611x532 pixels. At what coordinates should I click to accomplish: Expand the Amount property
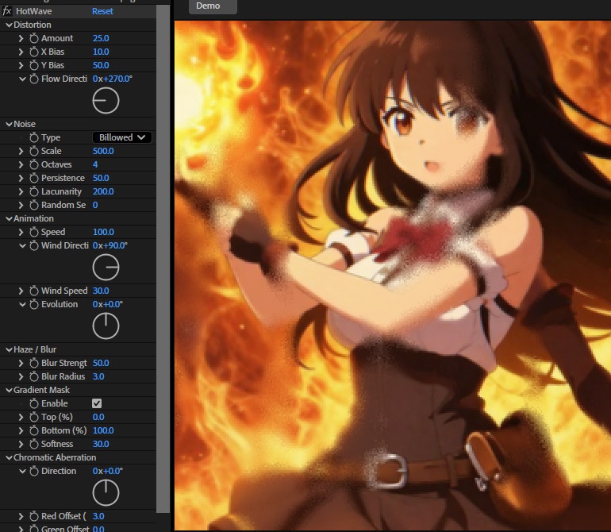[x=21, y=38]
